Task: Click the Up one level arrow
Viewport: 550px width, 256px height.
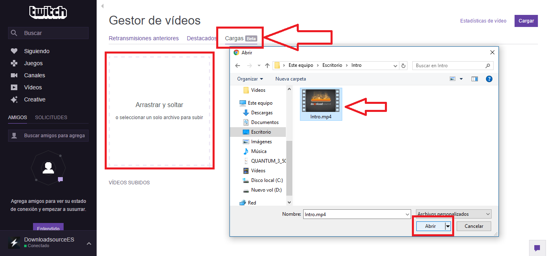Action: [267, 66]
